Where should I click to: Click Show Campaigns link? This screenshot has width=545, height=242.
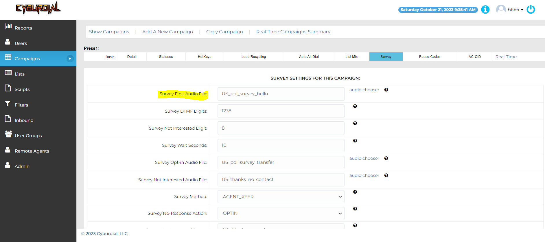tap(109, 32)
